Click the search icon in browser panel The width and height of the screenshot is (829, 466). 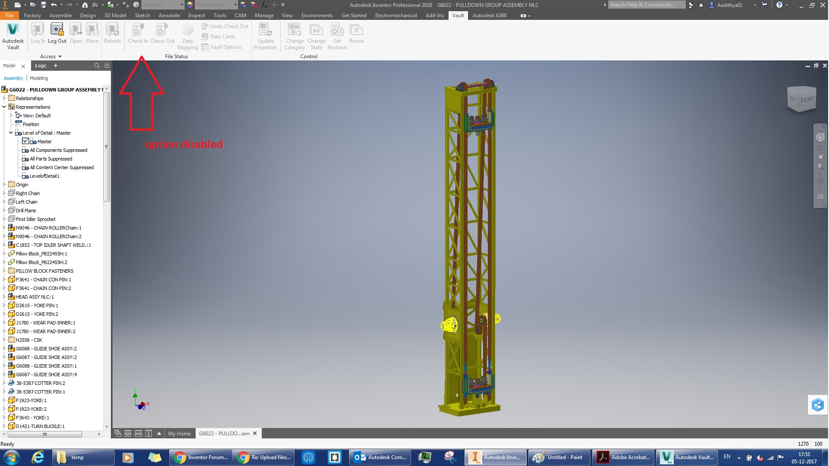pyautogui.click(x=97, y=66)
